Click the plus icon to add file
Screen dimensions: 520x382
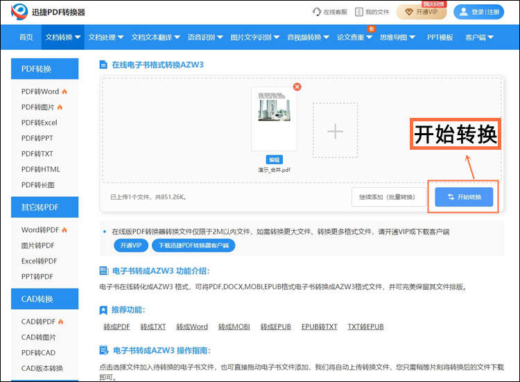click(x=335, y=131)
